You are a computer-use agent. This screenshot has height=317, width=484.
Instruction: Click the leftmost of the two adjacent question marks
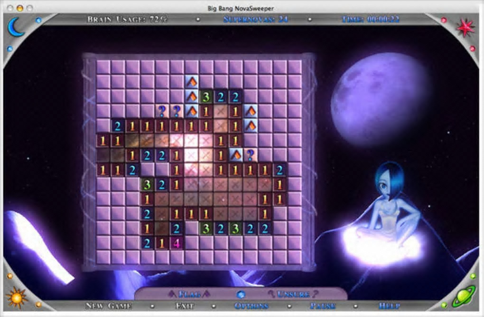[162, 111]
